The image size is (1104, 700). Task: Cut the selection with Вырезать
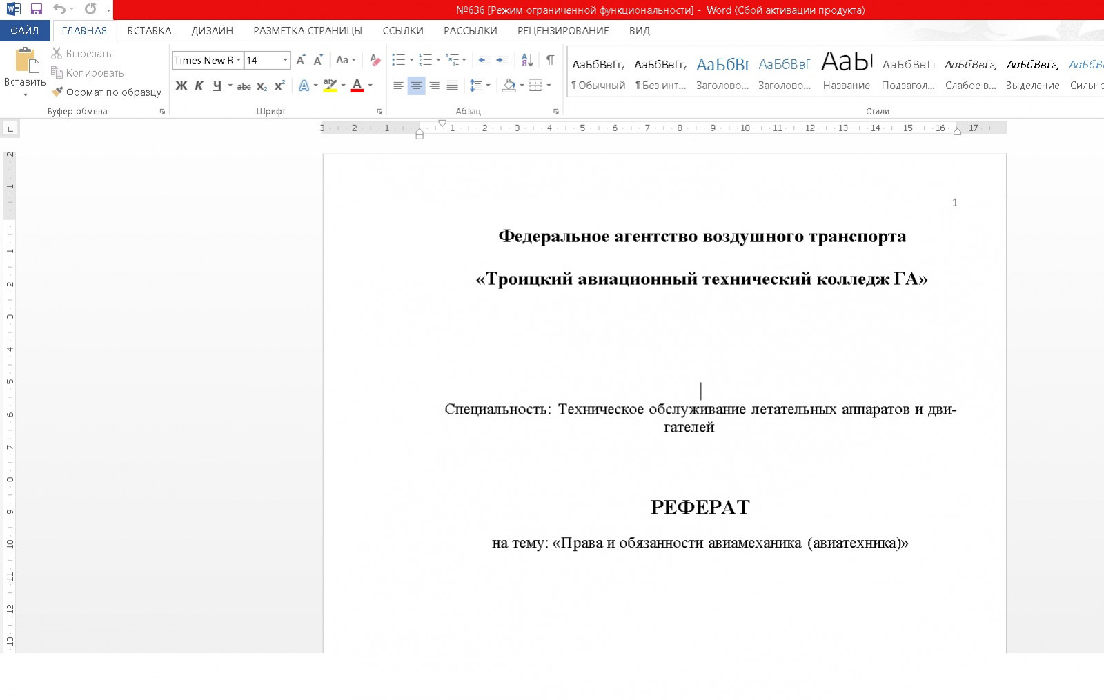[x=81, y=54]
